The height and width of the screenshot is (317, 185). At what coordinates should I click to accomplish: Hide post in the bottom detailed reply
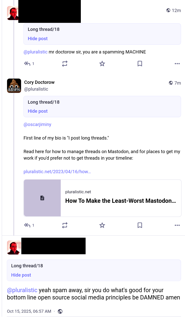click(21, 275)
